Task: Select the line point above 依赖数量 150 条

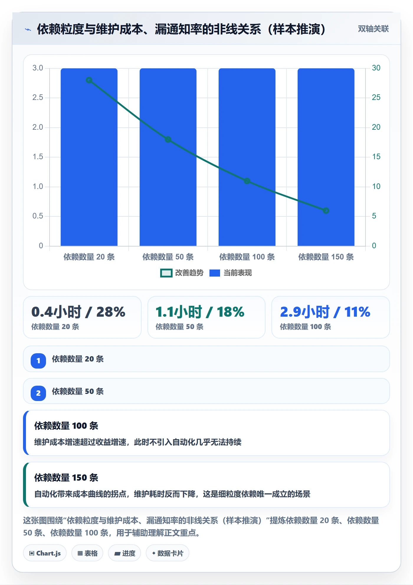Action: click(326, 211)
